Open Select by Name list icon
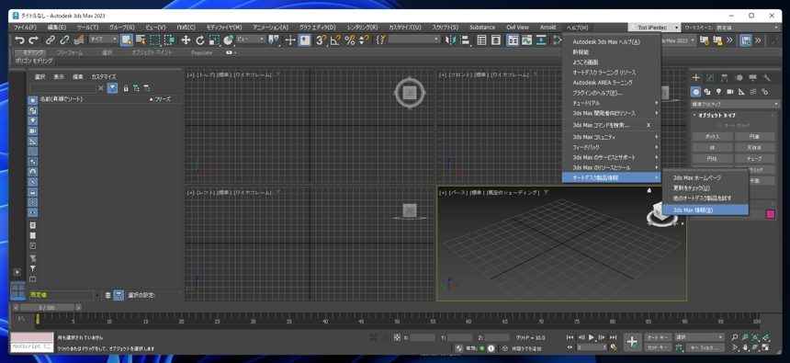This screenshot has width=790, height=363. pos(141,40)
